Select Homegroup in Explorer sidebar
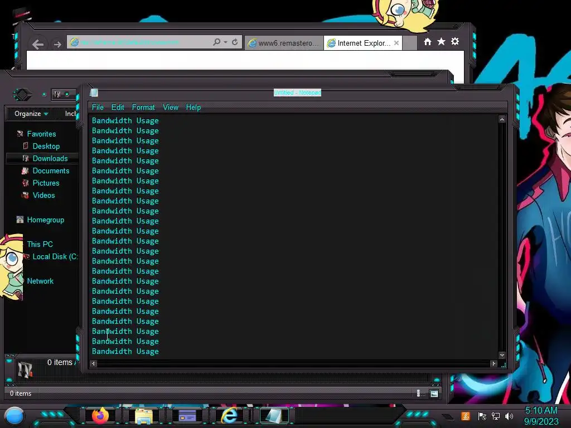 click(x=46, y=220)
